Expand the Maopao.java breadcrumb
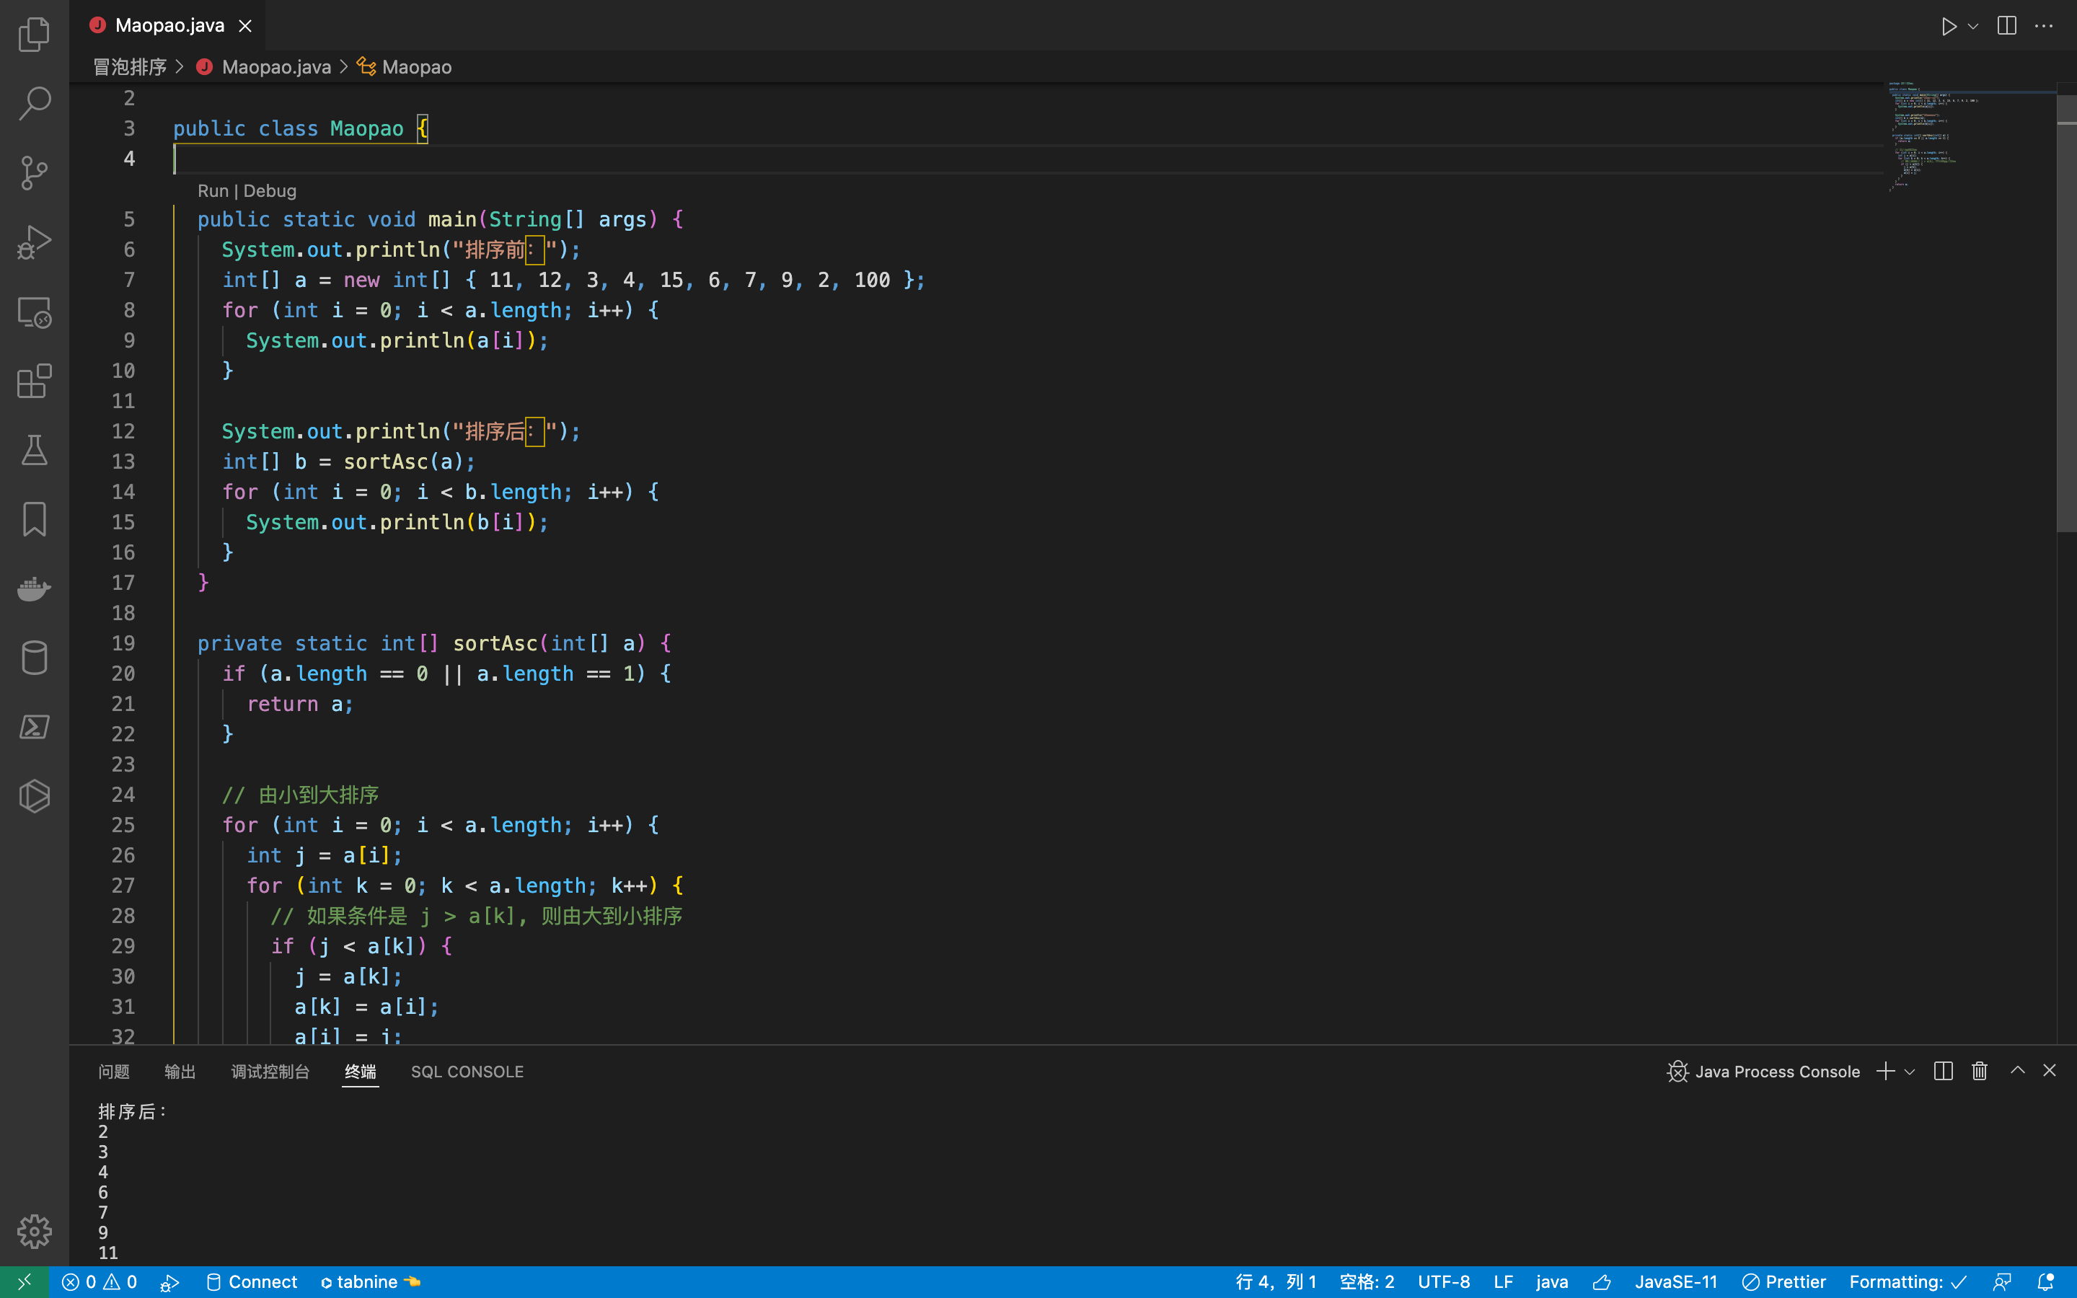2077x1298 pixels. 275,67
